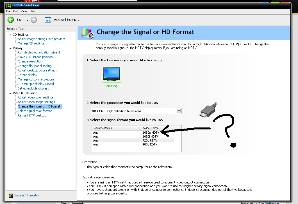Open Change resolution task
Viewport: 298px width, 204px height.
30,61
